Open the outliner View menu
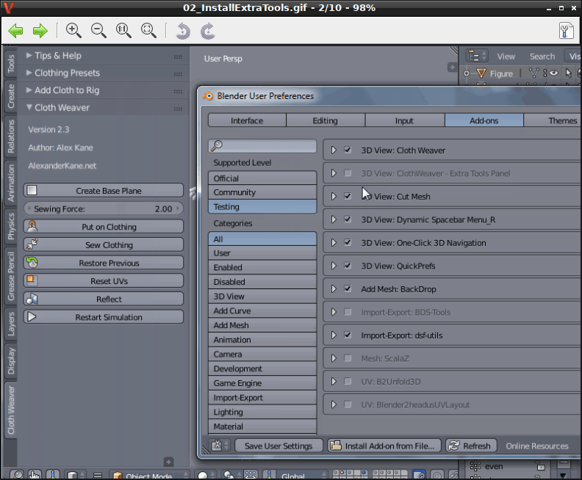This screenshot has width=582, height=480. (506, 57)
